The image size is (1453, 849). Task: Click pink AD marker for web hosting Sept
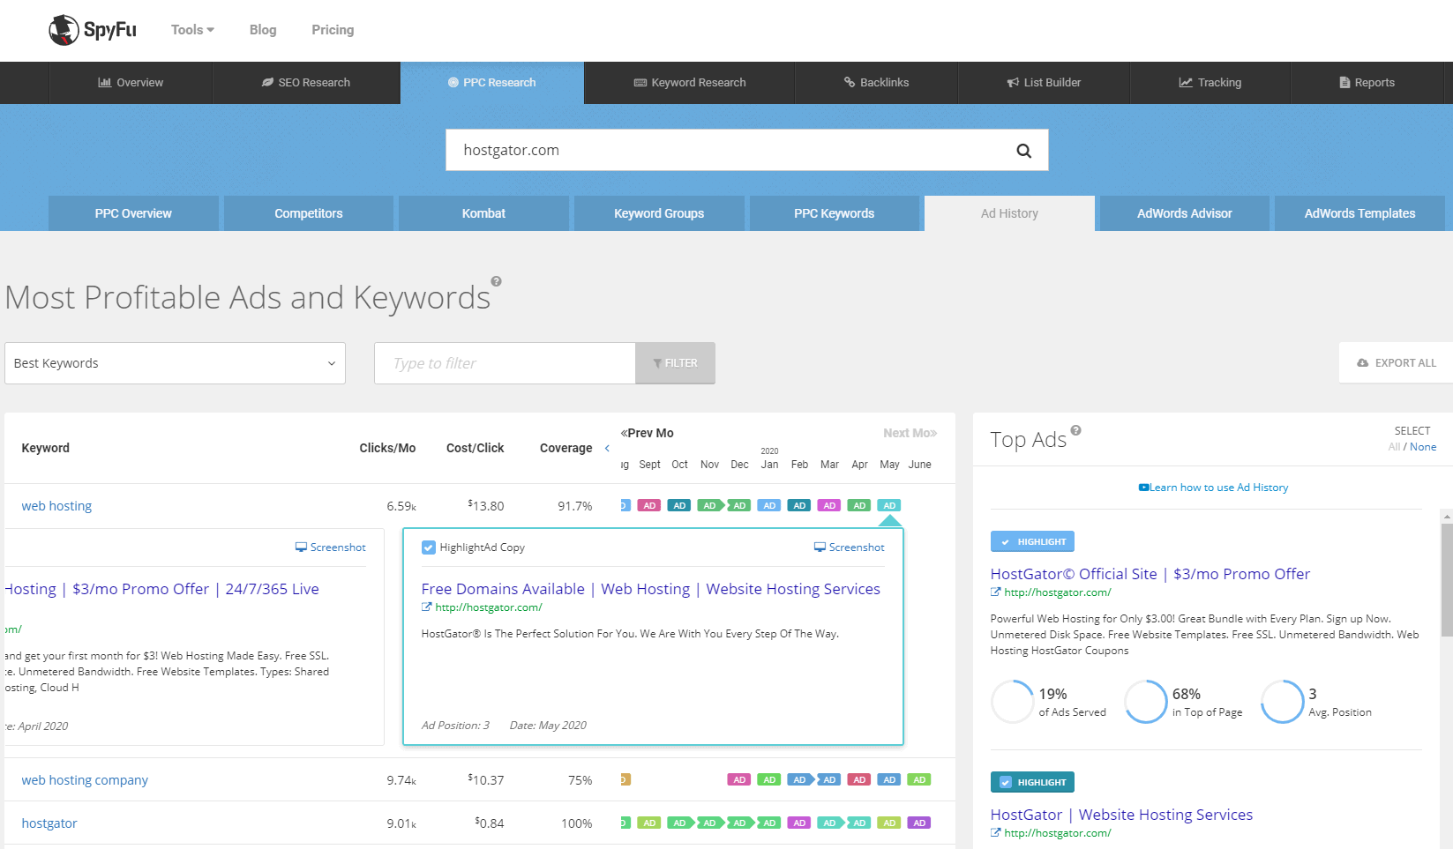[x=649, y=506]
